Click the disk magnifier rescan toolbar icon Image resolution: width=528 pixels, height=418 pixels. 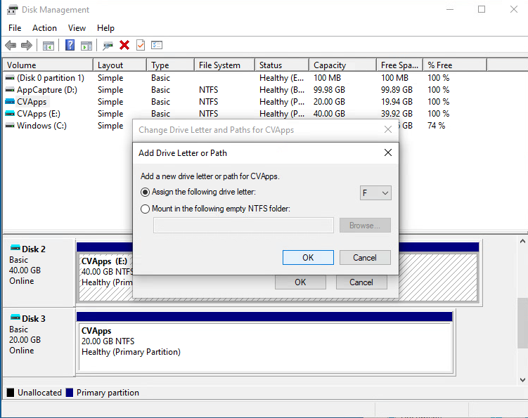pos(108,46)
